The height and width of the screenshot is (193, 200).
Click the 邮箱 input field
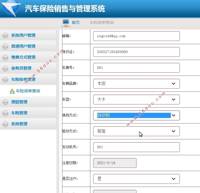click(x=136, y=36)
